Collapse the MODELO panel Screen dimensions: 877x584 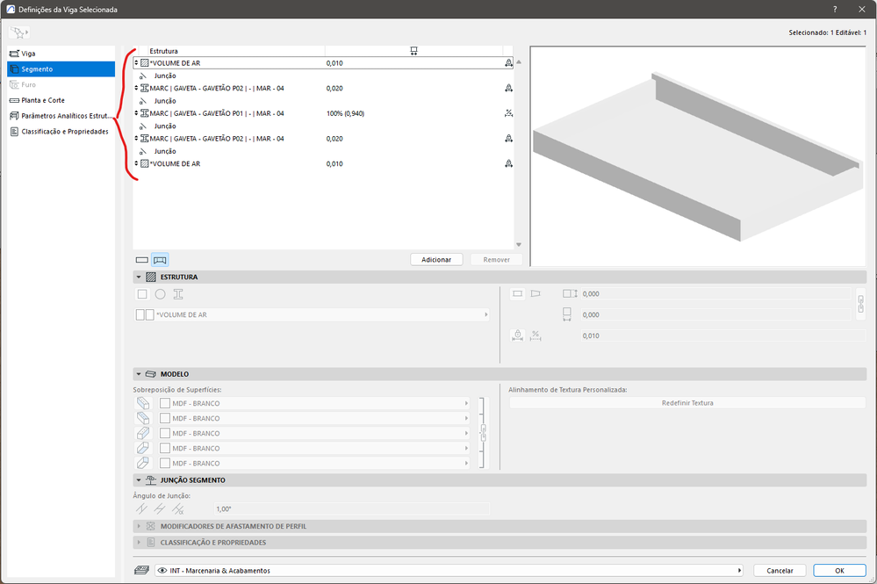point(139,374)
